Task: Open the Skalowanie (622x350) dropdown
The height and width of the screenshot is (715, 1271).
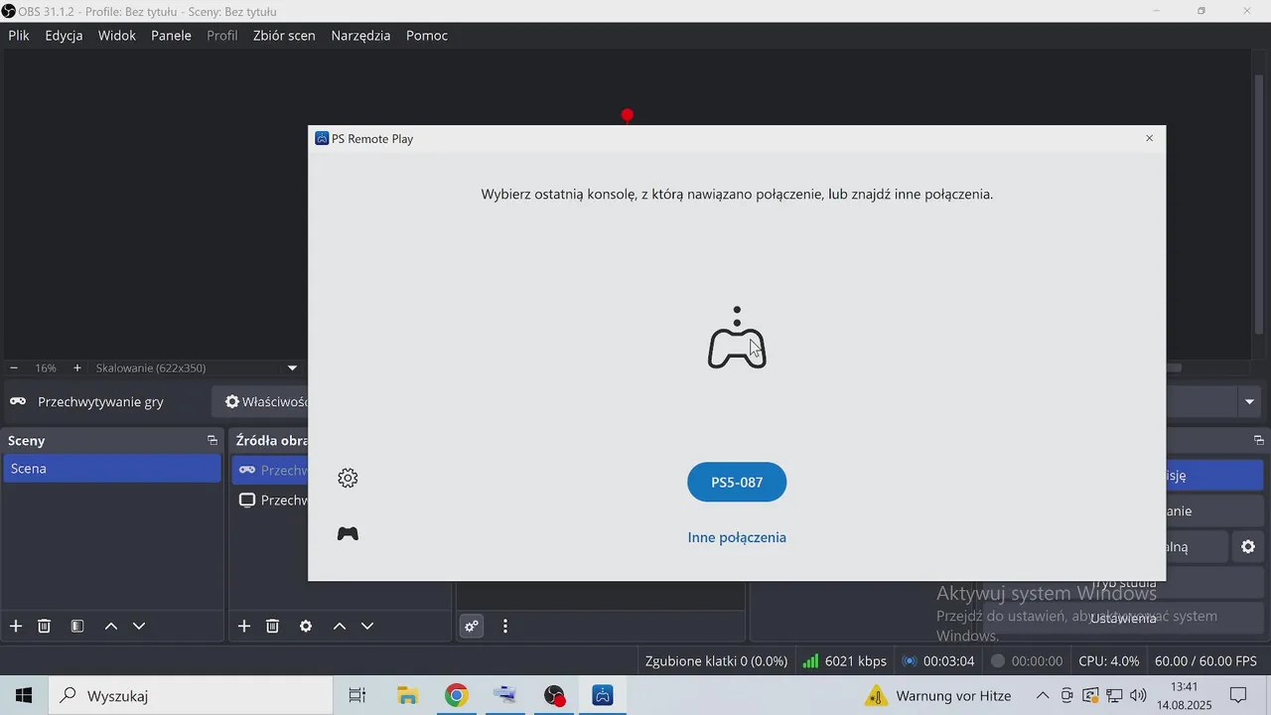Action: point(197,367)
